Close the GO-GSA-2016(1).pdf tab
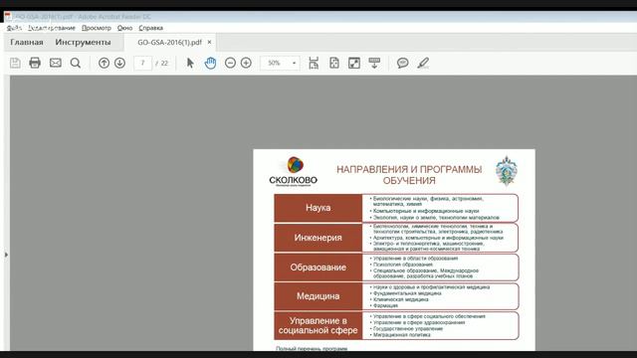This screenshot has width=637, height=358. [209, 42]
